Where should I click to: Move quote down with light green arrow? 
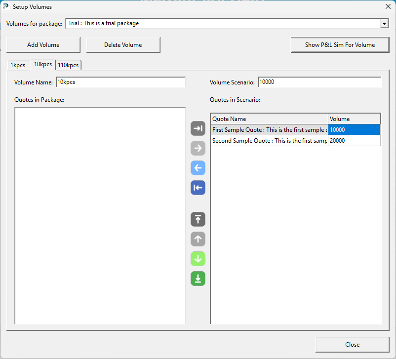click(x=198, y=259)
